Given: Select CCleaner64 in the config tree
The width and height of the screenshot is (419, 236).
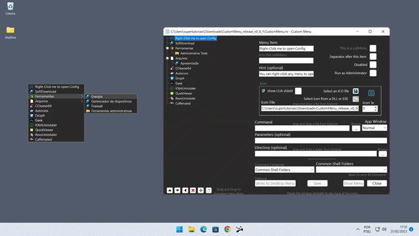Looking at the screenshot, I should 183,68.
